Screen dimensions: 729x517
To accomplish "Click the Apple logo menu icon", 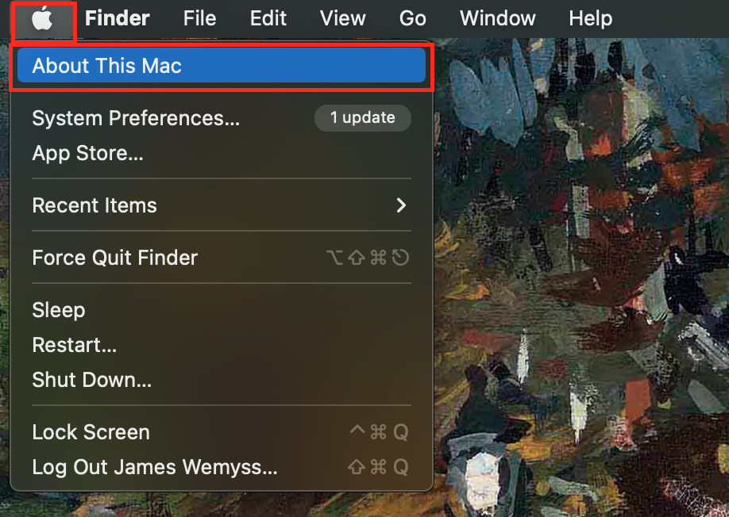I will click(x=43, y=20).
